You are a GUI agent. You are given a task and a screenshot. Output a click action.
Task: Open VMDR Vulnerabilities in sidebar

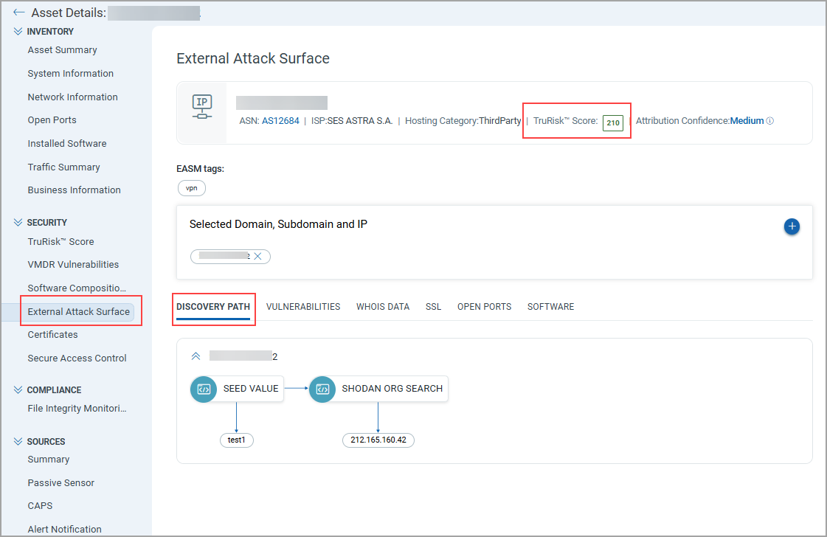pyautogui.click(x=73, y=265)
